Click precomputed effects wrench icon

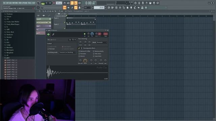click(79, 48)
